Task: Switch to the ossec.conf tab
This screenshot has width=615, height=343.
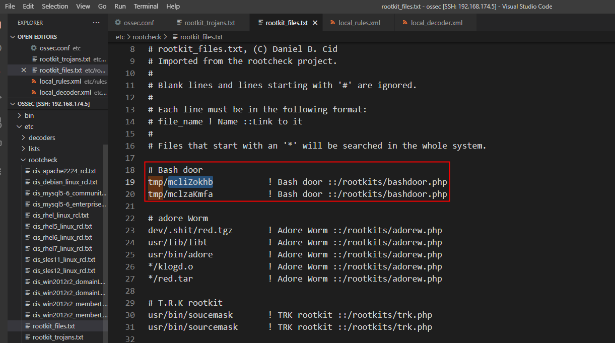Action: [x=139, y=23]
